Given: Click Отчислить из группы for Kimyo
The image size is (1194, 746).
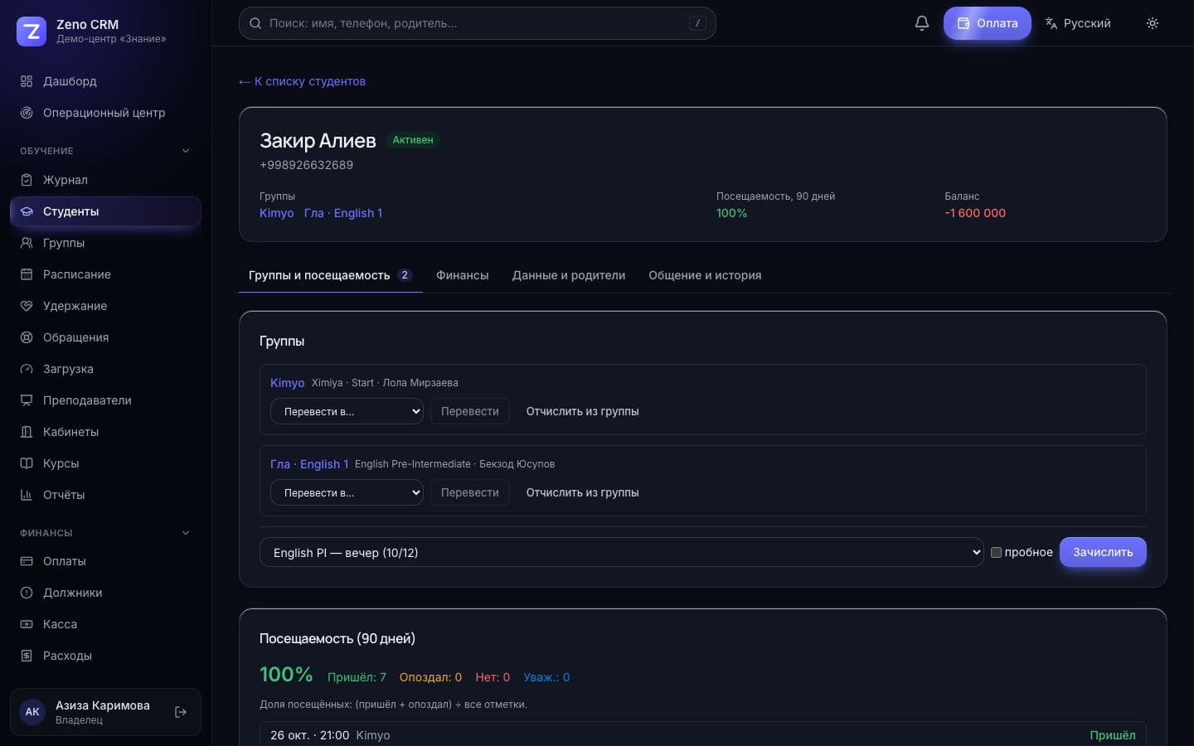Looking at the screenshot, I should 583,411.
